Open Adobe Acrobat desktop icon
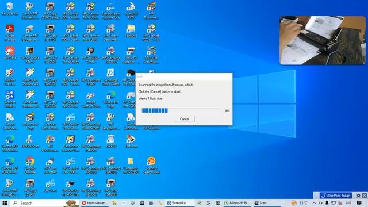368x207 pixels. 10,33
